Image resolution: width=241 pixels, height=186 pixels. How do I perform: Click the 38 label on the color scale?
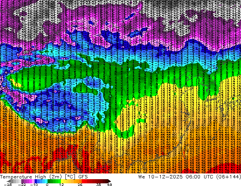click(x=99, y=184)
